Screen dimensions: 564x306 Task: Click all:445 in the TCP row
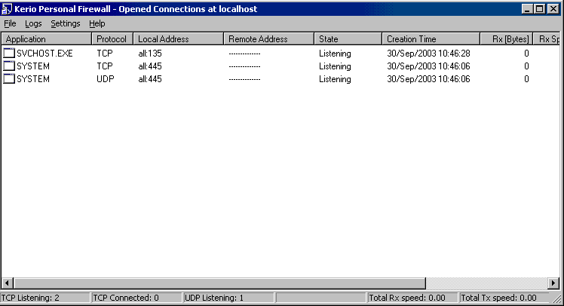[150, 66]
